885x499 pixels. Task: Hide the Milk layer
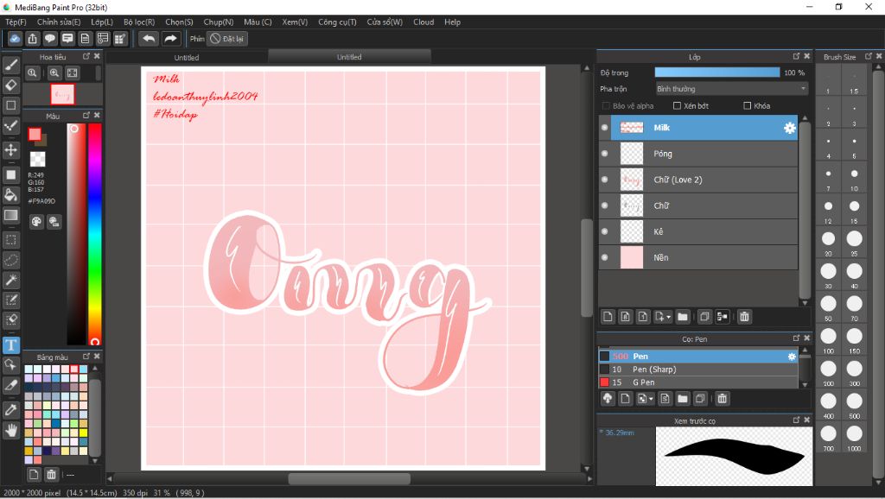(x=604, y=128)
